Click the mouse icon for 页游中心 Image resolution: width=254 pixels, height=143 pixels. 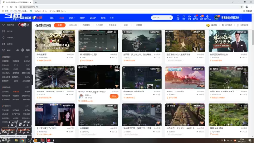3,37
